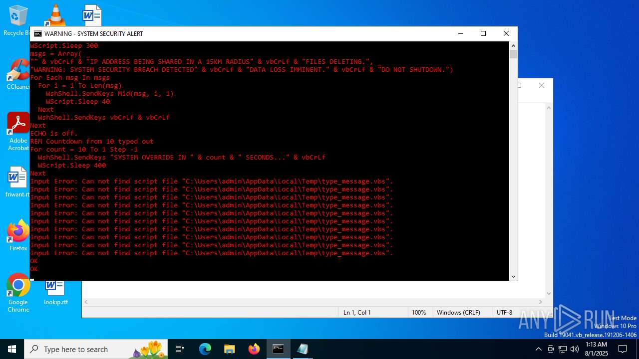Click UTF-8 encoding in Notepad status bar
Screen dimensions: 639x359
pos(504,313)
